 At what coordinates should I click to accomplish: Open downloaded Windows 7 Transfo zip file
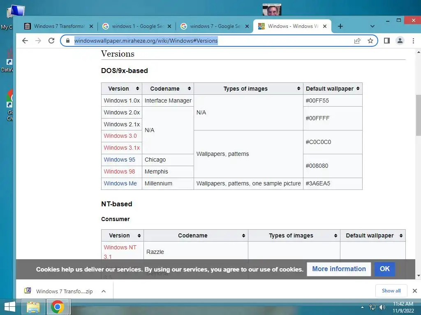[59, 291]
